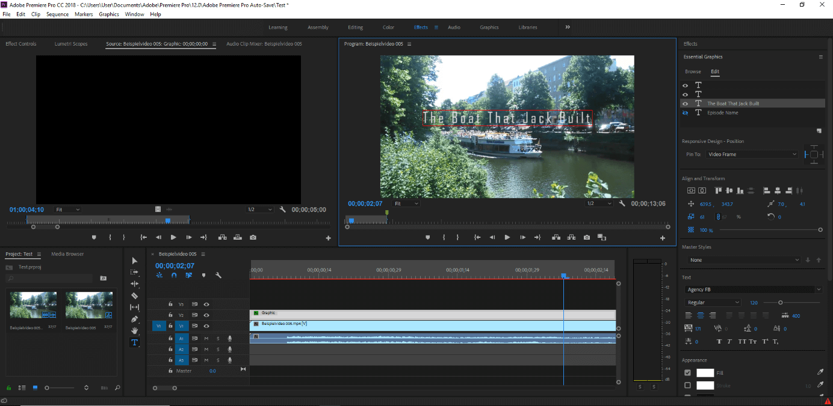
Task: Mute audio track A1
Action: tap(206, 338)
